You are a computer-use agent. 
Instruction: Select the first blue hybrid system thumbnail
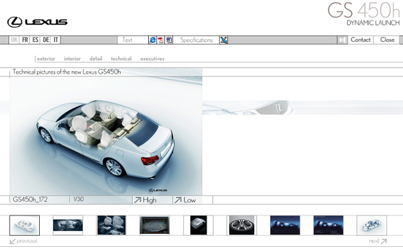[x=285, y=225]
